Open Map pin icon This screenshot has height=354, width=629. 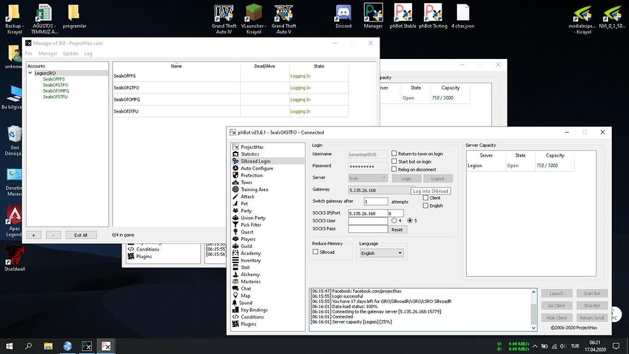(235, 296)
